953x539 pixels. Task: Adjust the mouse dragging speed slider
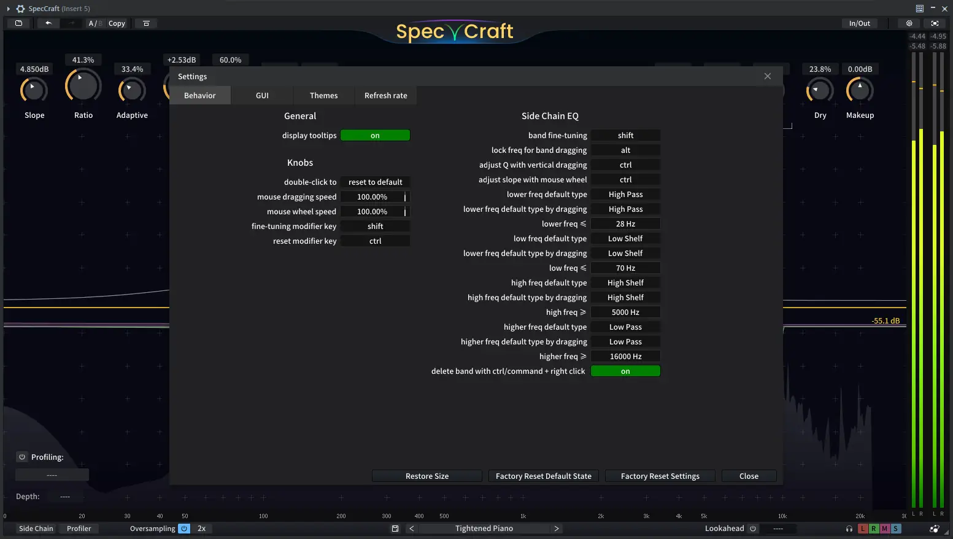click(375, 196)
